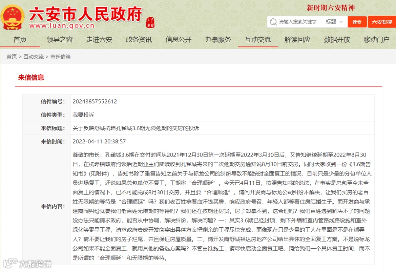Open the 解读回应 menu item

[297, 40]
